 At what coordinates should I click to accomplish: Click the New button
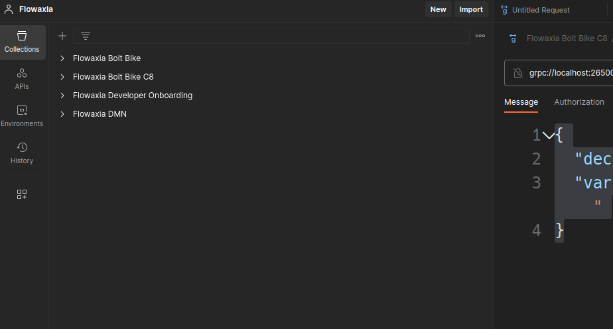438,9
